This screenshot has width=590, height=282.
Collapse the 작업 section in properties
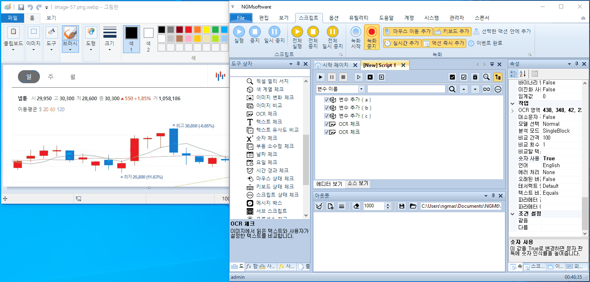(x=512, y=103)
